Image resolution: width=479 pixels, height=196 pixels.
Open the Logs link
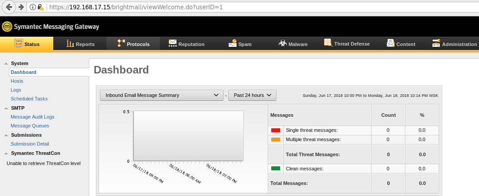point(16,90)
